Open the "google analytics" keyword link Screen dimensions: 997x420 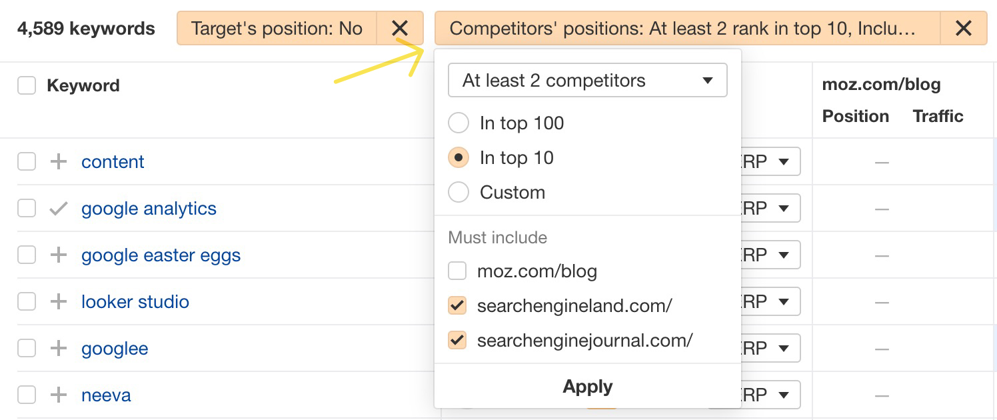pyautogui.click(x=148, y=208)
